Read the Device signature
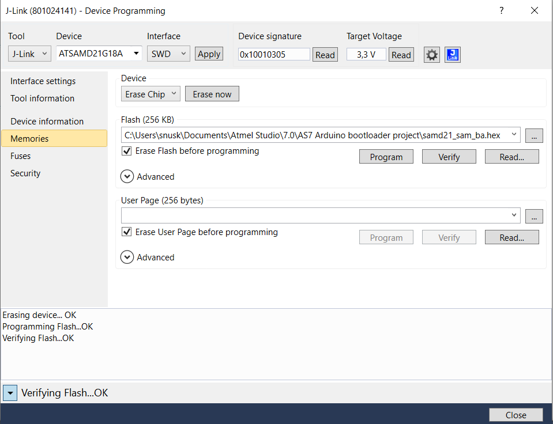Screen dimensions: 553x424 [325, 55]
